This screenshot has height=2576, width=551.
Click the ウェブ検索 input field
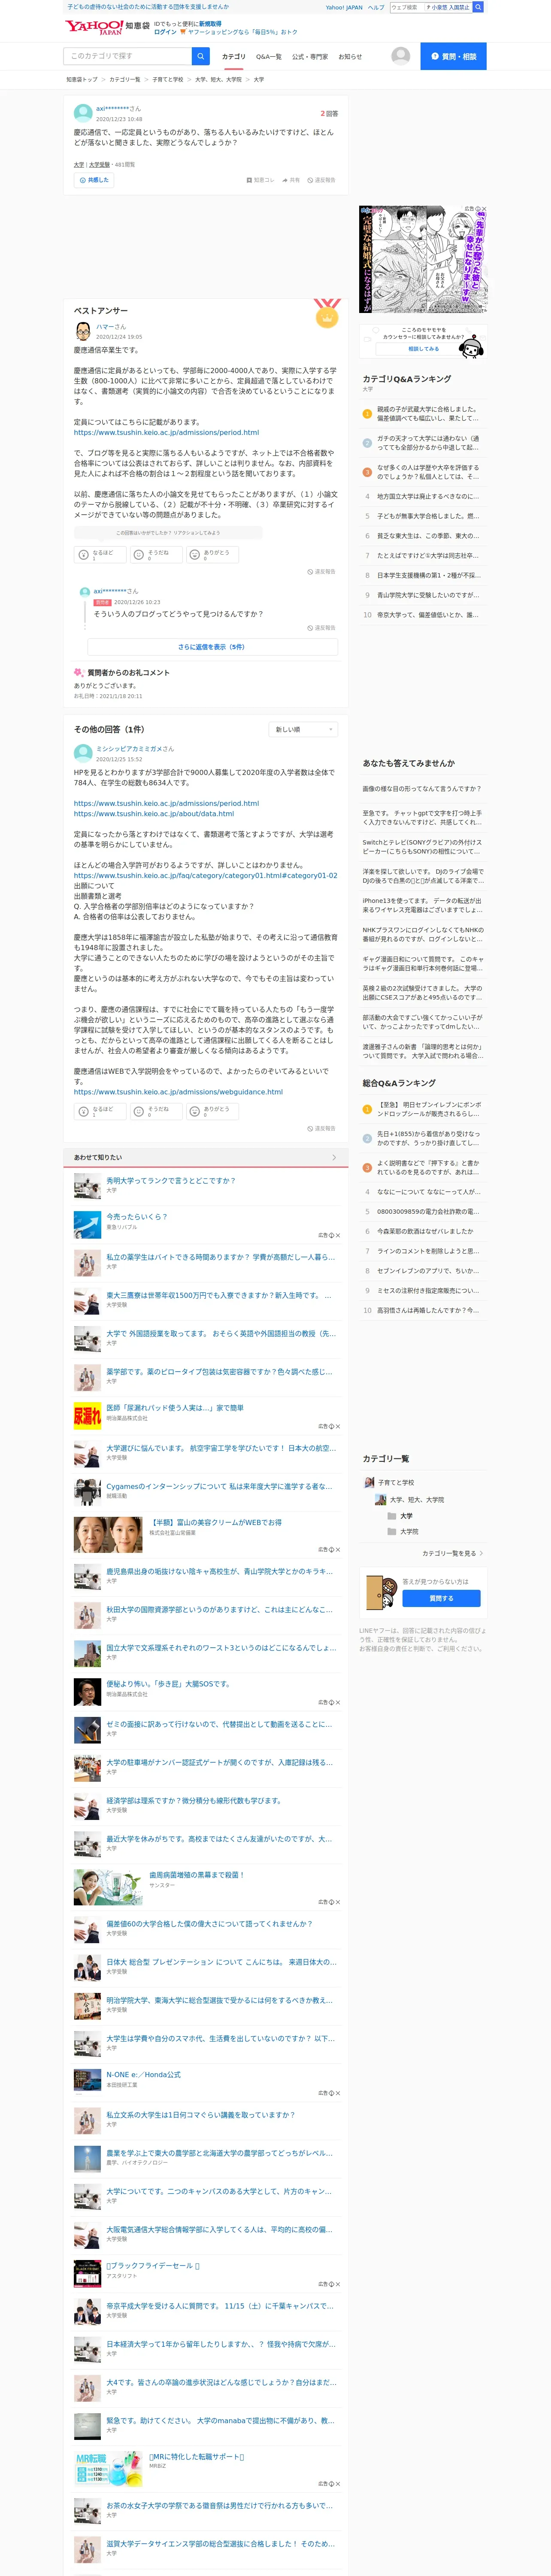pyautogui.click(x=406, y=7)
